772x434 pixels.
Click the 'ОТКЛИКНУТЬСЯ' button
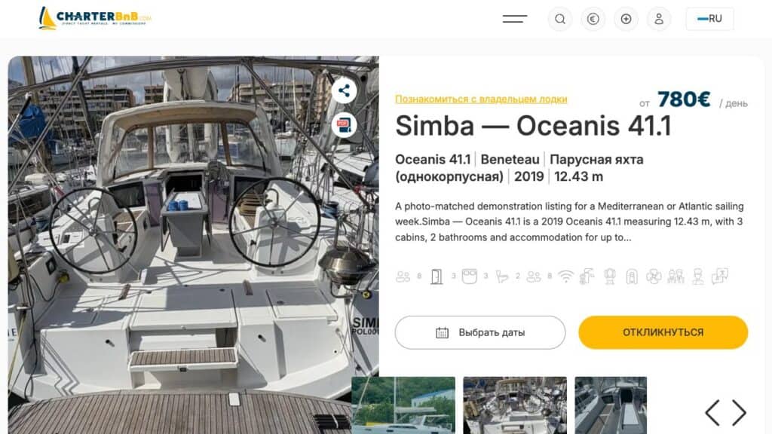(663, 332)
